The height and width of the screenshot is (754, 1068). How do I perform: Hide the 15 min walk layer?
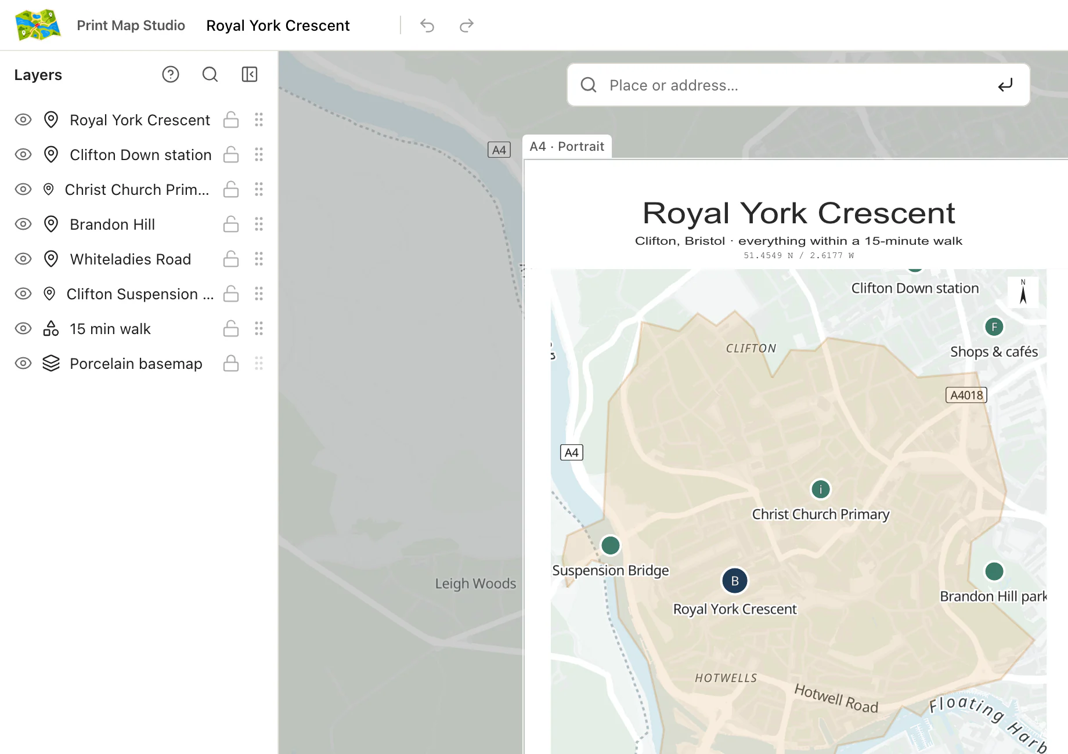point(23,329)
